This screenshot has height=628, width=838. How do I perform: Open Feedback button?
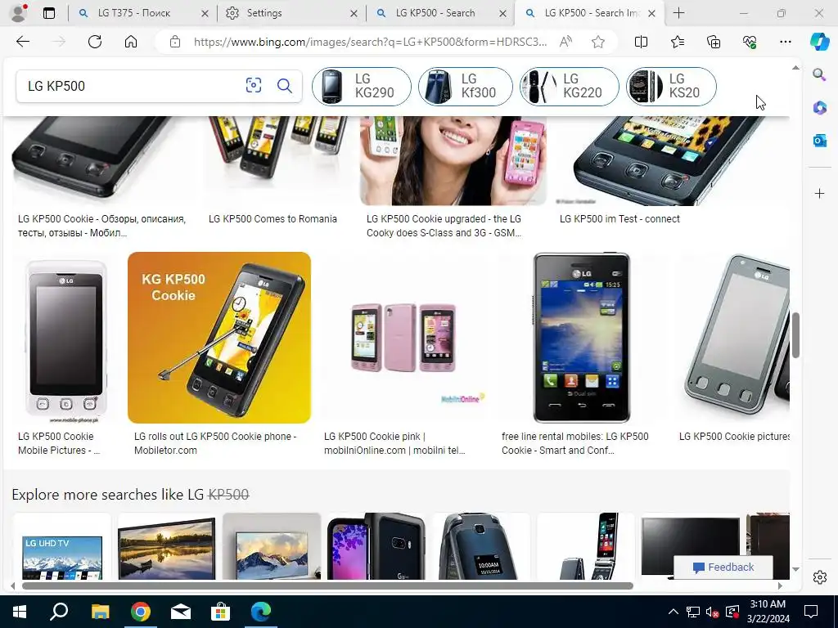[723, 567]
